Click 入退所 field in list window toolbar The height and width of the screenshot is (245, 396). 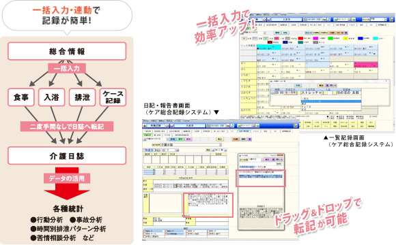coord(287,19)
